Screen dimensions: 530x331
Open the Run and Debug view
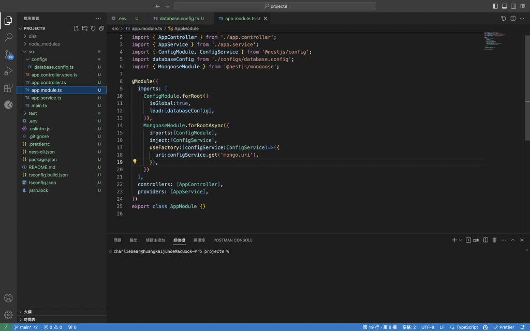pos(8,71)
